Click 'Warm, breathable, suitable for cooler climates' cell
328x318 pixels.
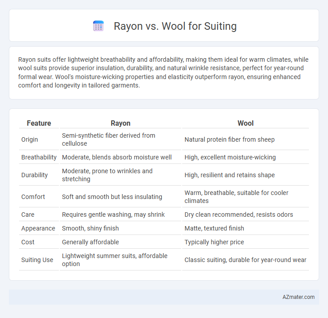[246, 197]
